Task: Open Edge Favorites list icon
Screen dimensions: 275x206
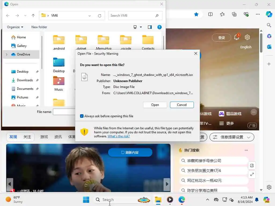Action: click(222, 14)
